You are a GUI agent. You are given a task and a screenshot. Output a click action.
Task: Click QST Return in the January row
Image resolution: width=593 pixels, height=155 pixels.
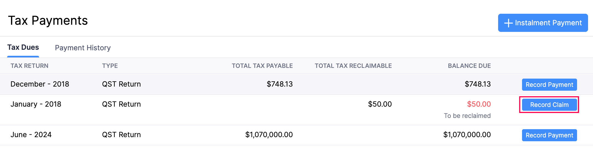(x=121, y=104)
